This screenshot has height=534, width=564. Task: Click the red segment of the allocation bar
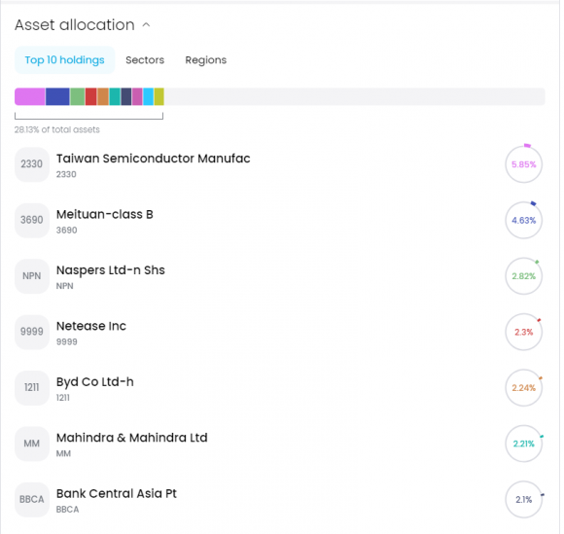point(91,97)
